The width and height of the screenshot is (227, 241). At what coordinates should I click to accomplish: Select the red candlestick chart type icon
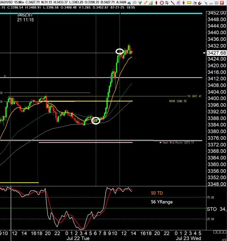(156, 3)
